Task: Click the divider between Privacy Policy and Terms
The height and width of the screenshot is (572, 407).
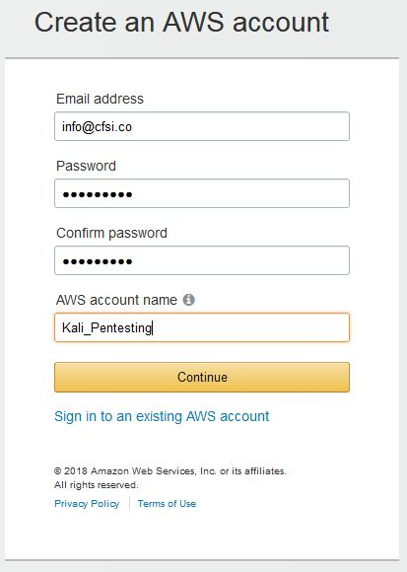Action: click(x=129, y=503)
